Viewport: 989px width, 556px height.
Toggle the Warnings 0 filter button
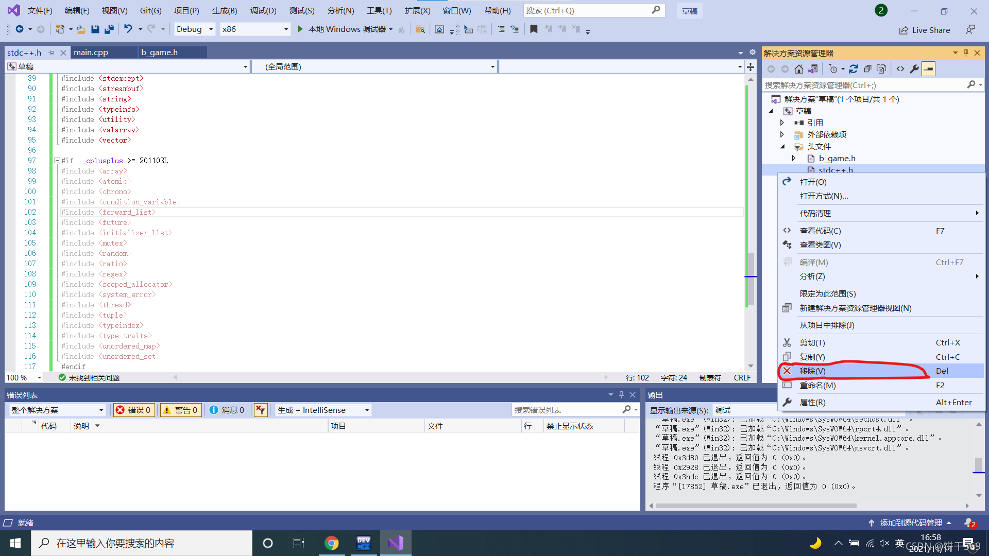tap(180, 410)
